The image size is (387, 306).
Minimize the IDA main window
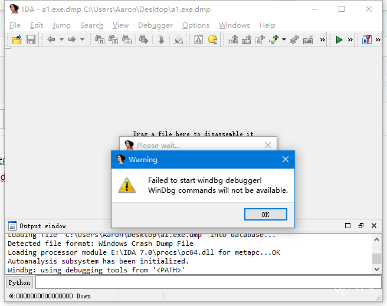pyautogui.click(x=315, y=9)
